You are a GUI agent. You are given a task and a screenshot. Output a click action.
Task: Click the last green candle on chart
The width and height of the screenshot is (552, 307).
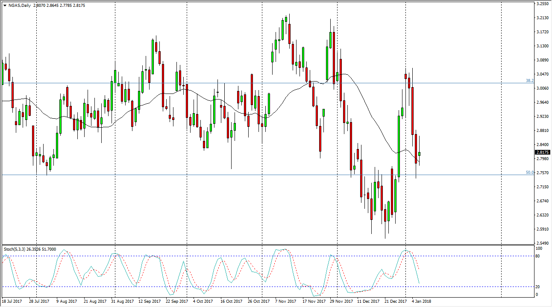[420, 153]
